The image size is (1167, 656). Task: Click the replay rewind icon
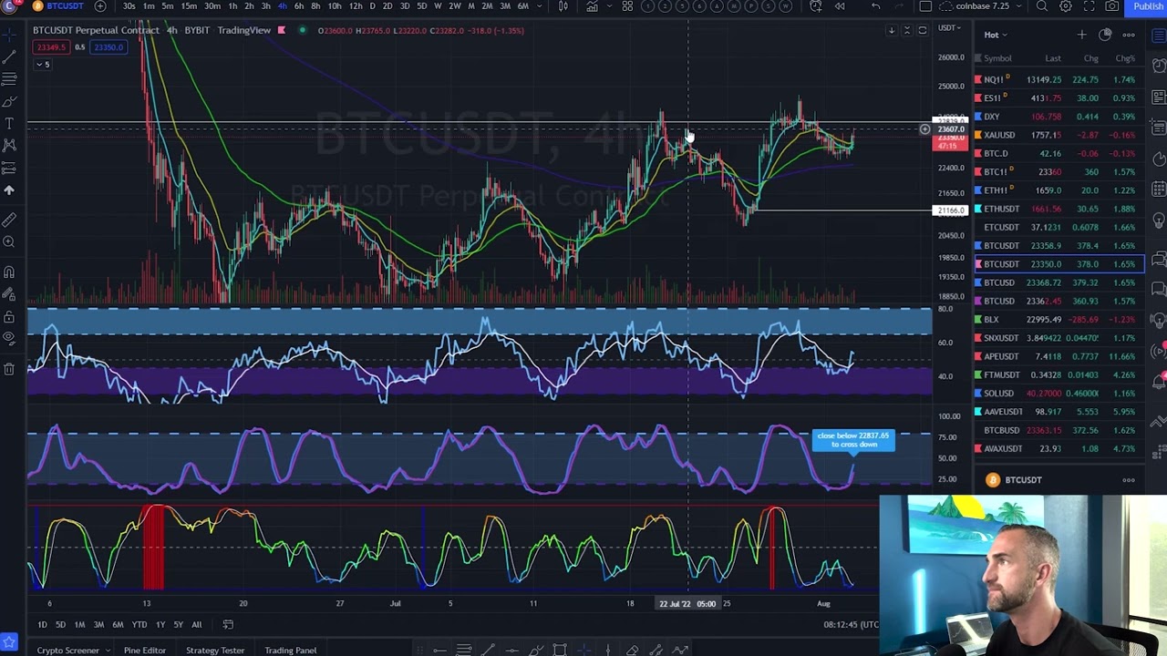pyautogui.click(x=840, y=6)
